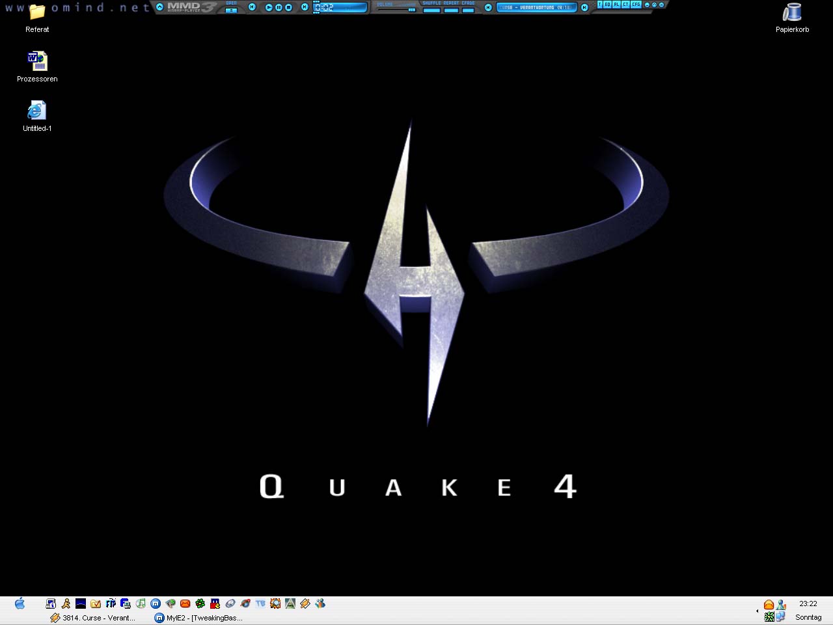833x625 pixels.
Task: Launch the folder with checkmark quick launch icon
Action: [96, 604]
